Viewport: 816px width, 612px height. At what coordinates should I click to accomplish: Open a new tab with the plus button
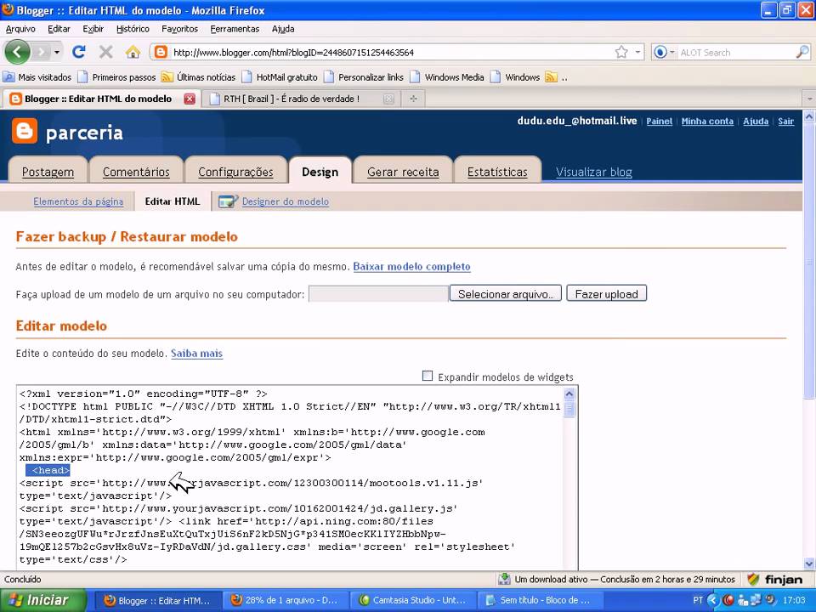pyautogui.click(x=413, y=99)
